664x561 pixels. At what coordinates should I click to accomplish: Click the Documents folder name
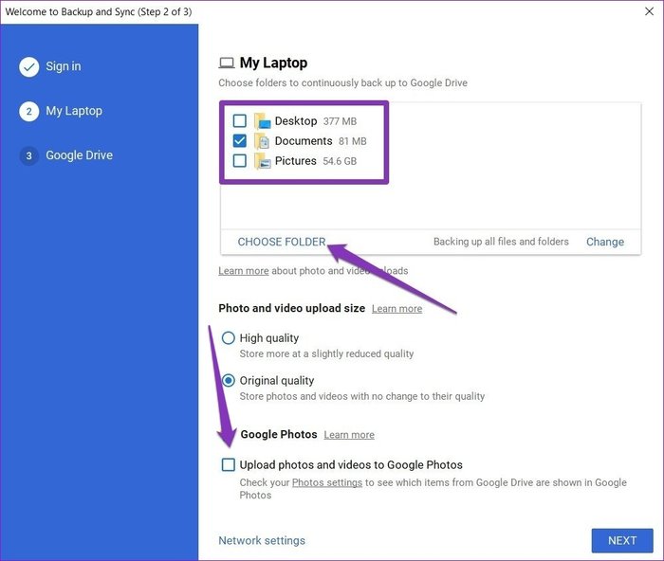click(304, 141)
